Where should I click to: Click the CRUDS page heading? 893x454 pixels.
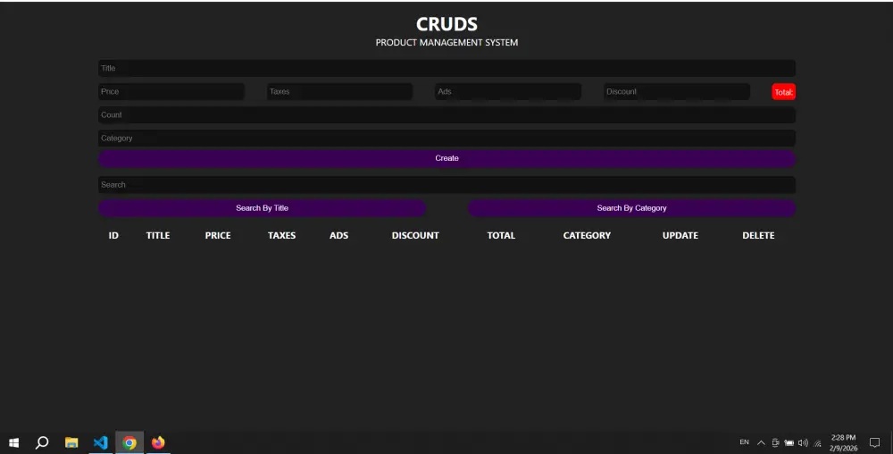[446, 24]
